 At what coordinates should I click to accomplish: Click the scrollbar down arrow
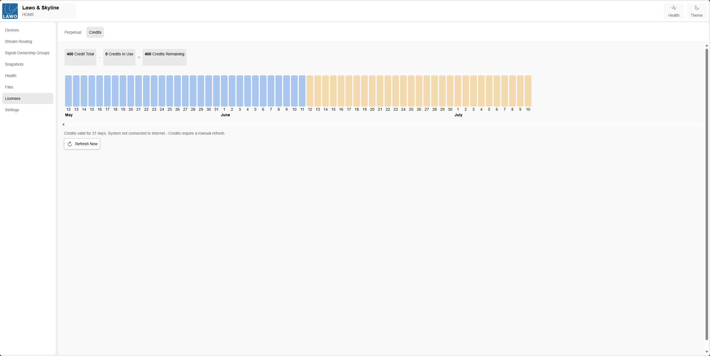(x=707, y=352)
